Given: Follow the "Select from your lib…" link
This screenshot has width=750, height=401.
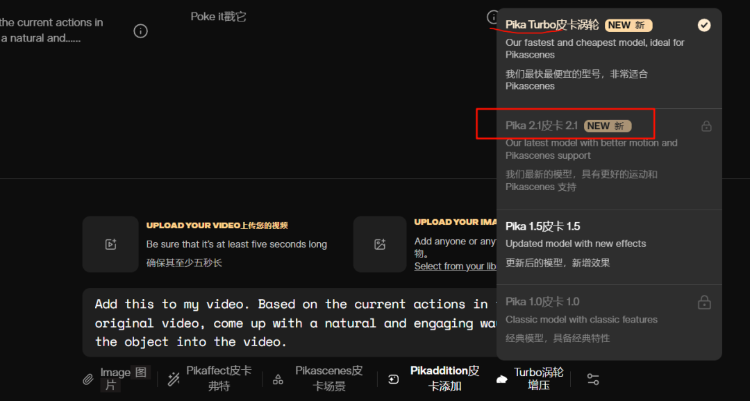Looking at the screenshot, I should [x=455, y=266].
